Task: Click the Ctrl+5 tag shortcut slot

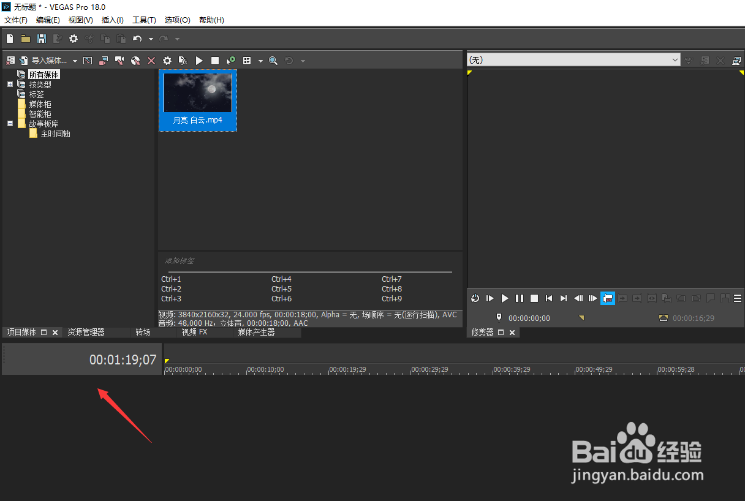Action: 282,289
